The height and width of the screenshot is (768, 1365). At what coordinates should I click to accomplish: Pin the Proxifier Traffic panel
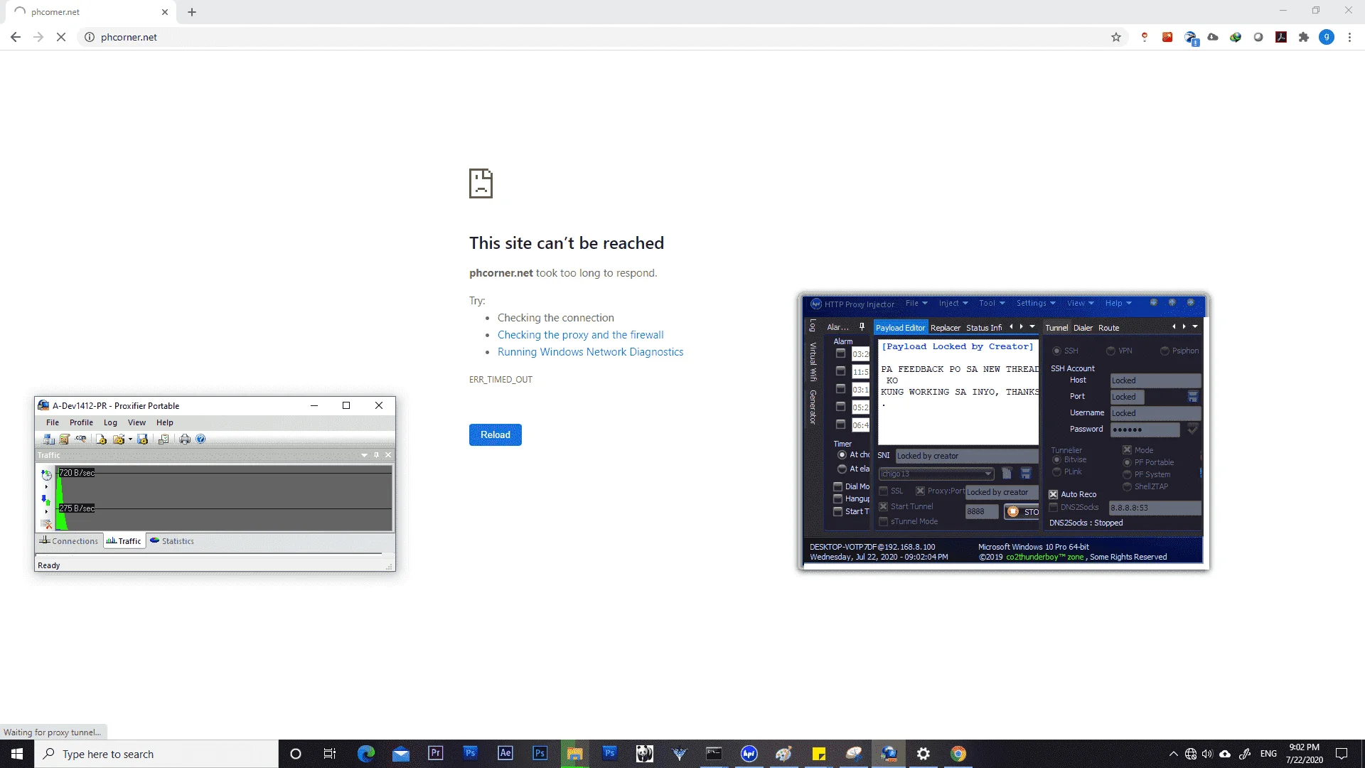(376, 455)
